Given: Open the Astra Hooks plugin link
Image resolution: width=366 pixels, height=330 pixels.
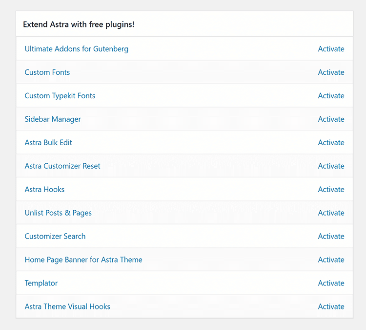Looking at the screenshot, I should (x=44, y=190).
